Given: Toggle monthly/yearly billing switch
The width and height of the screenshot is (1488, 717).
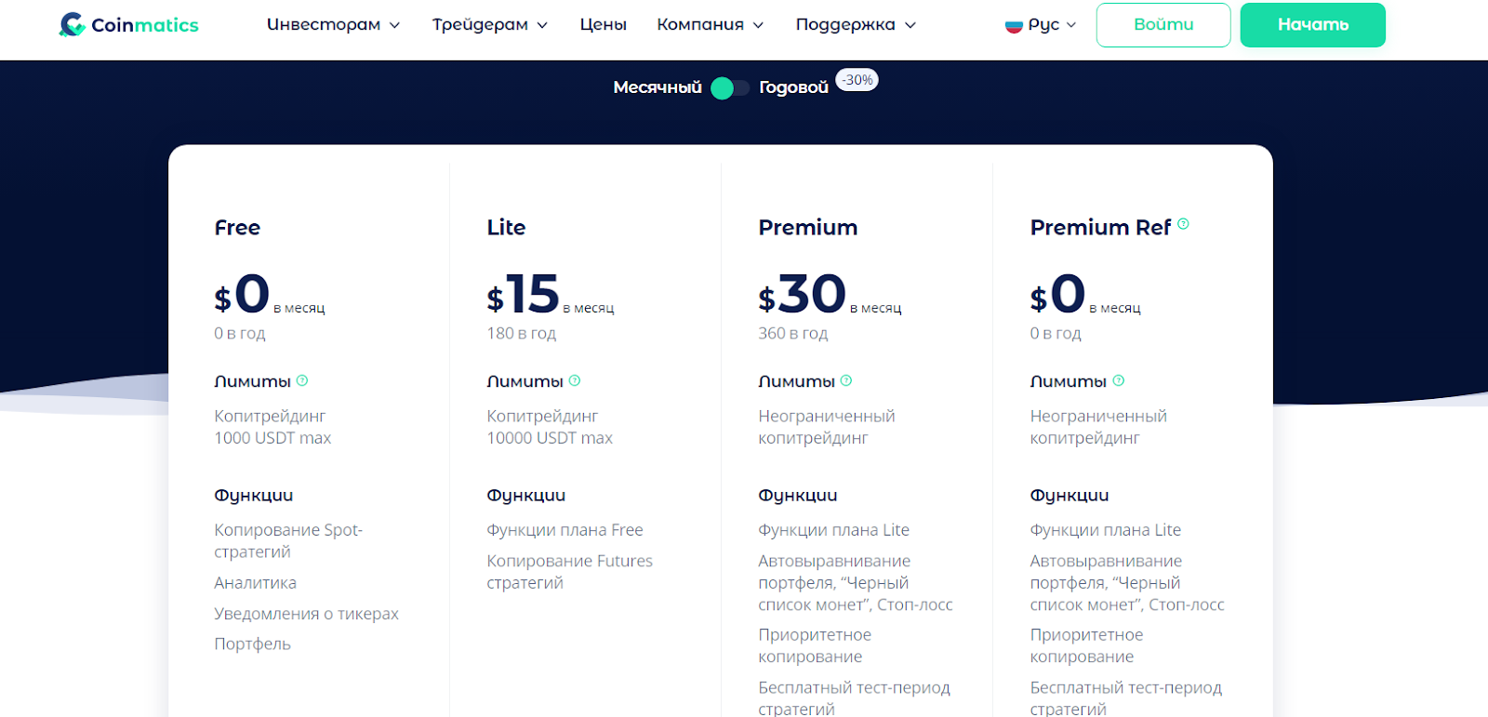Looking at the screenshot, I should (730, 87).
